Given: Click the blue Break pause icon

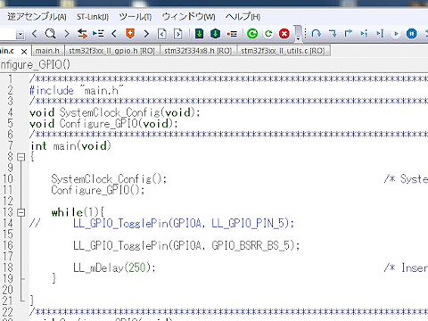Looking at the screenshot, I should point(412,34).
